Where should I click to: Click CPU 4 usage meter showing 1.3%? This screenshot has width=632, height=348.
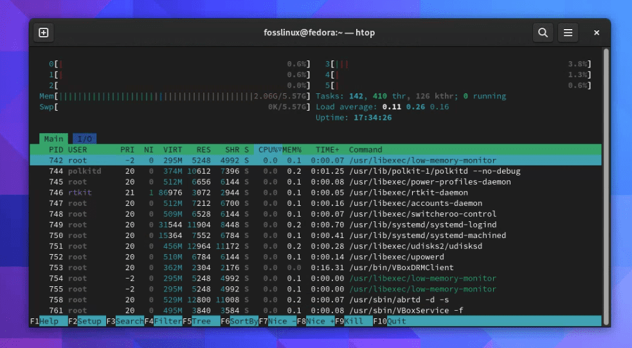[458, 75]
